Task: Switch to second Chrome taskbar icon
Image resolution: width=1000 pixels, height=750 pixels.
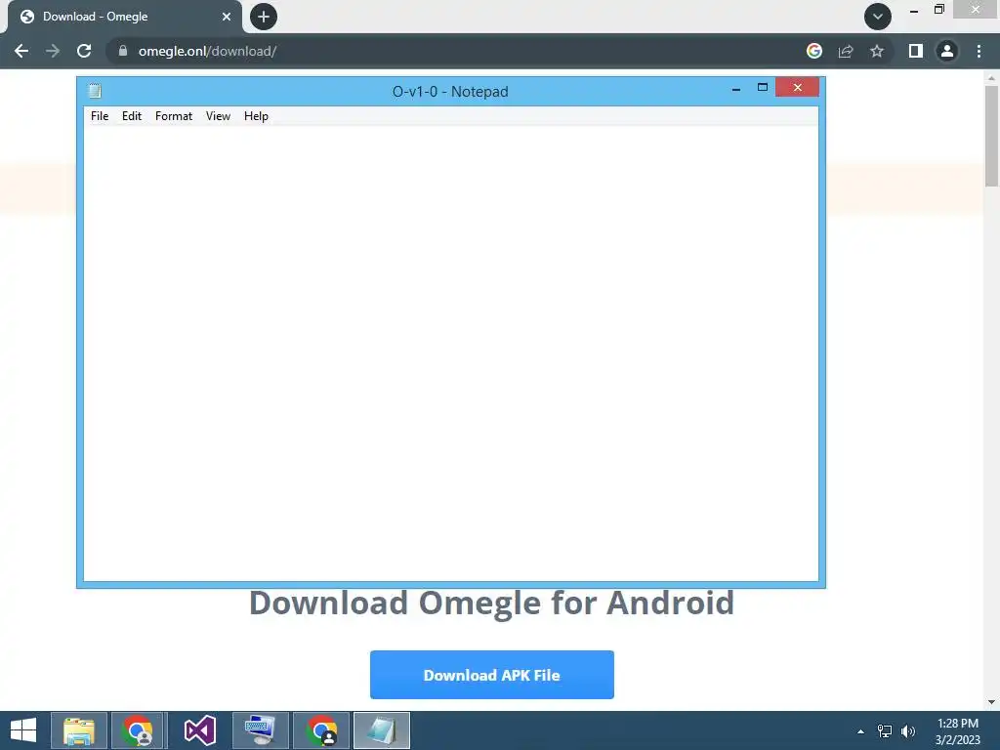Action: coord(321,730)
